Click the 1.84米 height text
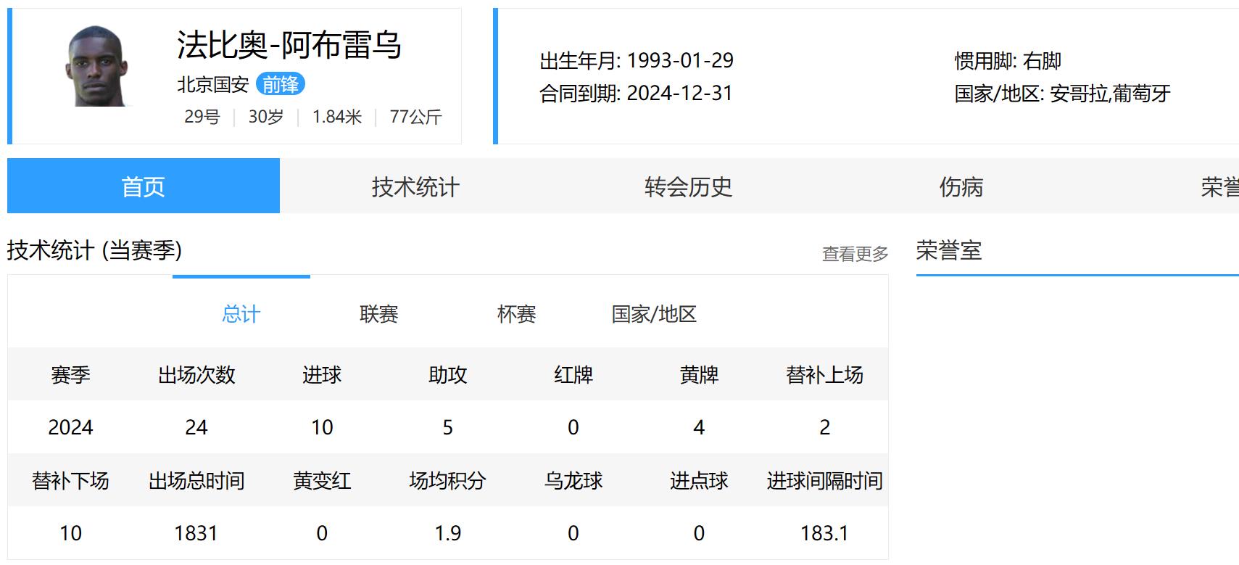Viewport: 1239px width, 565px height. [337, 117]
